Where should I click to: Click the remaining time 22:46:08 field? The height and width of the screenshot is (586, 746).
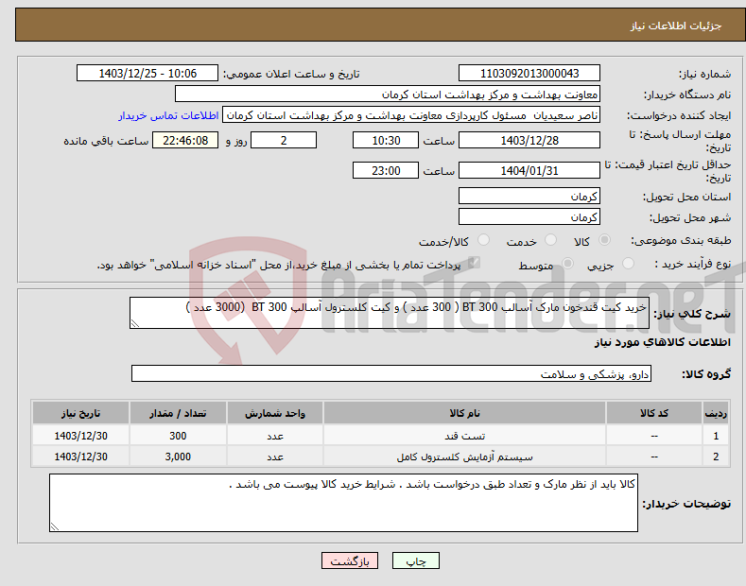[x=185, y=140]
